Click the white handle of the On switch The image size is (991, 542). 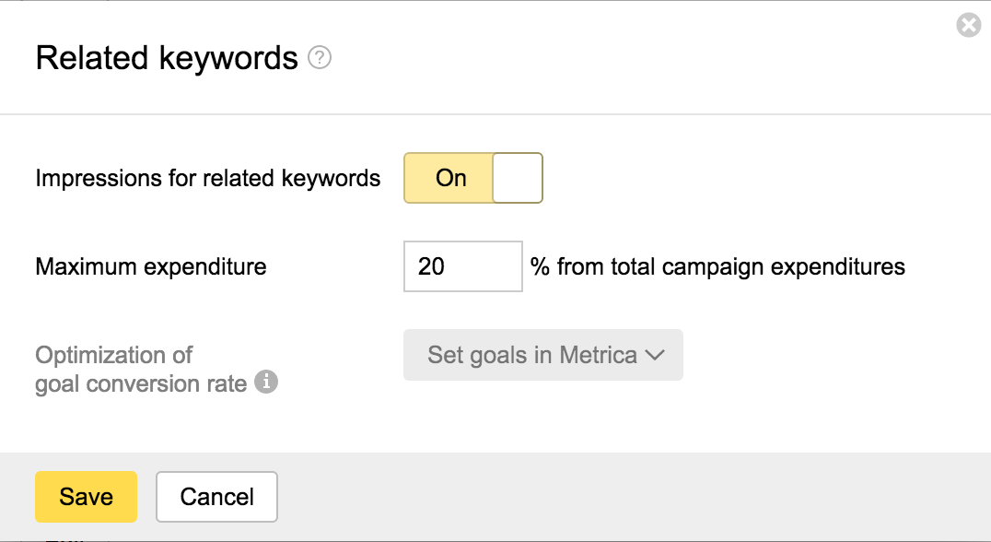[518, 178]
